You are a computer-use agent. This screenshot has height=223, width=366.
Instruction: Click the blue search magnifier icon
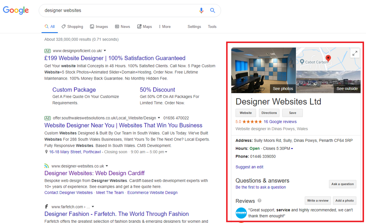(x=212, y=10)
